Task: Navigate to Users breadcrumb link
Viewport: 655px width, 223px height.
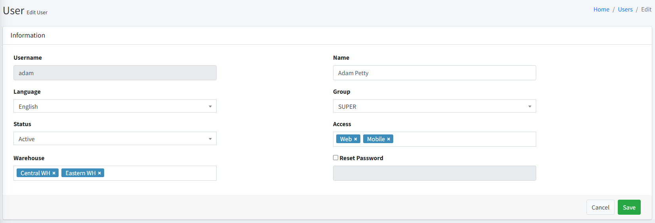Action: coord(625,9)
